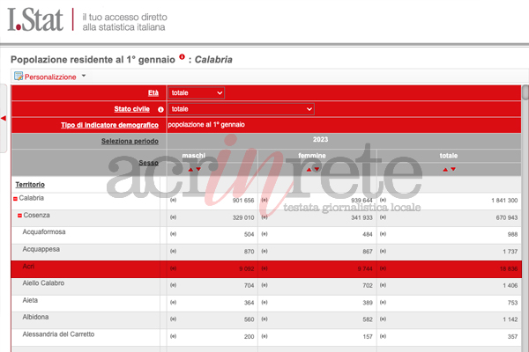The height and width of the screenshot is (352, 529).
Task: Click the 2023 period header
Action: [x=320, y=139]
